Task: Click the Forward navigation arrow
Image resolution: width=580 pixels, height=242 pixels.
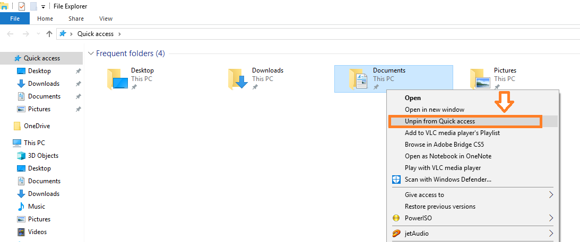Action: tap(25, 34)
